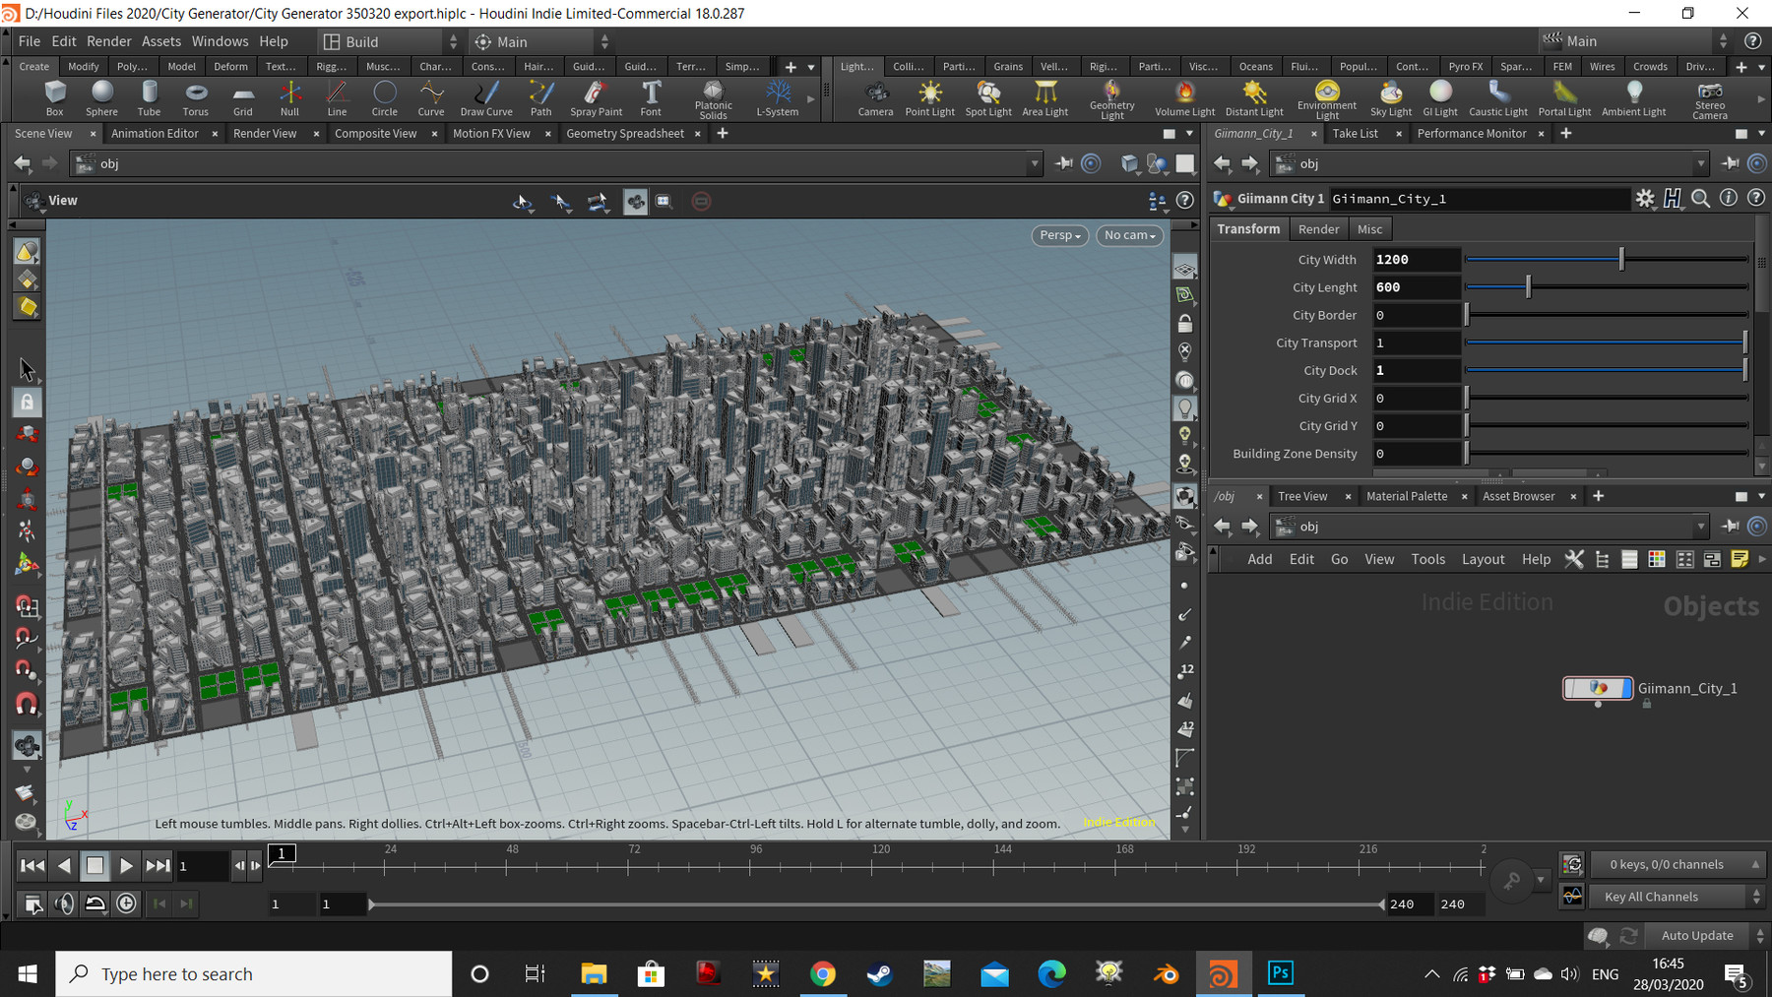Open the Add menu in the network editor
Screen dimensions: 1772x997
point(1259,558)
